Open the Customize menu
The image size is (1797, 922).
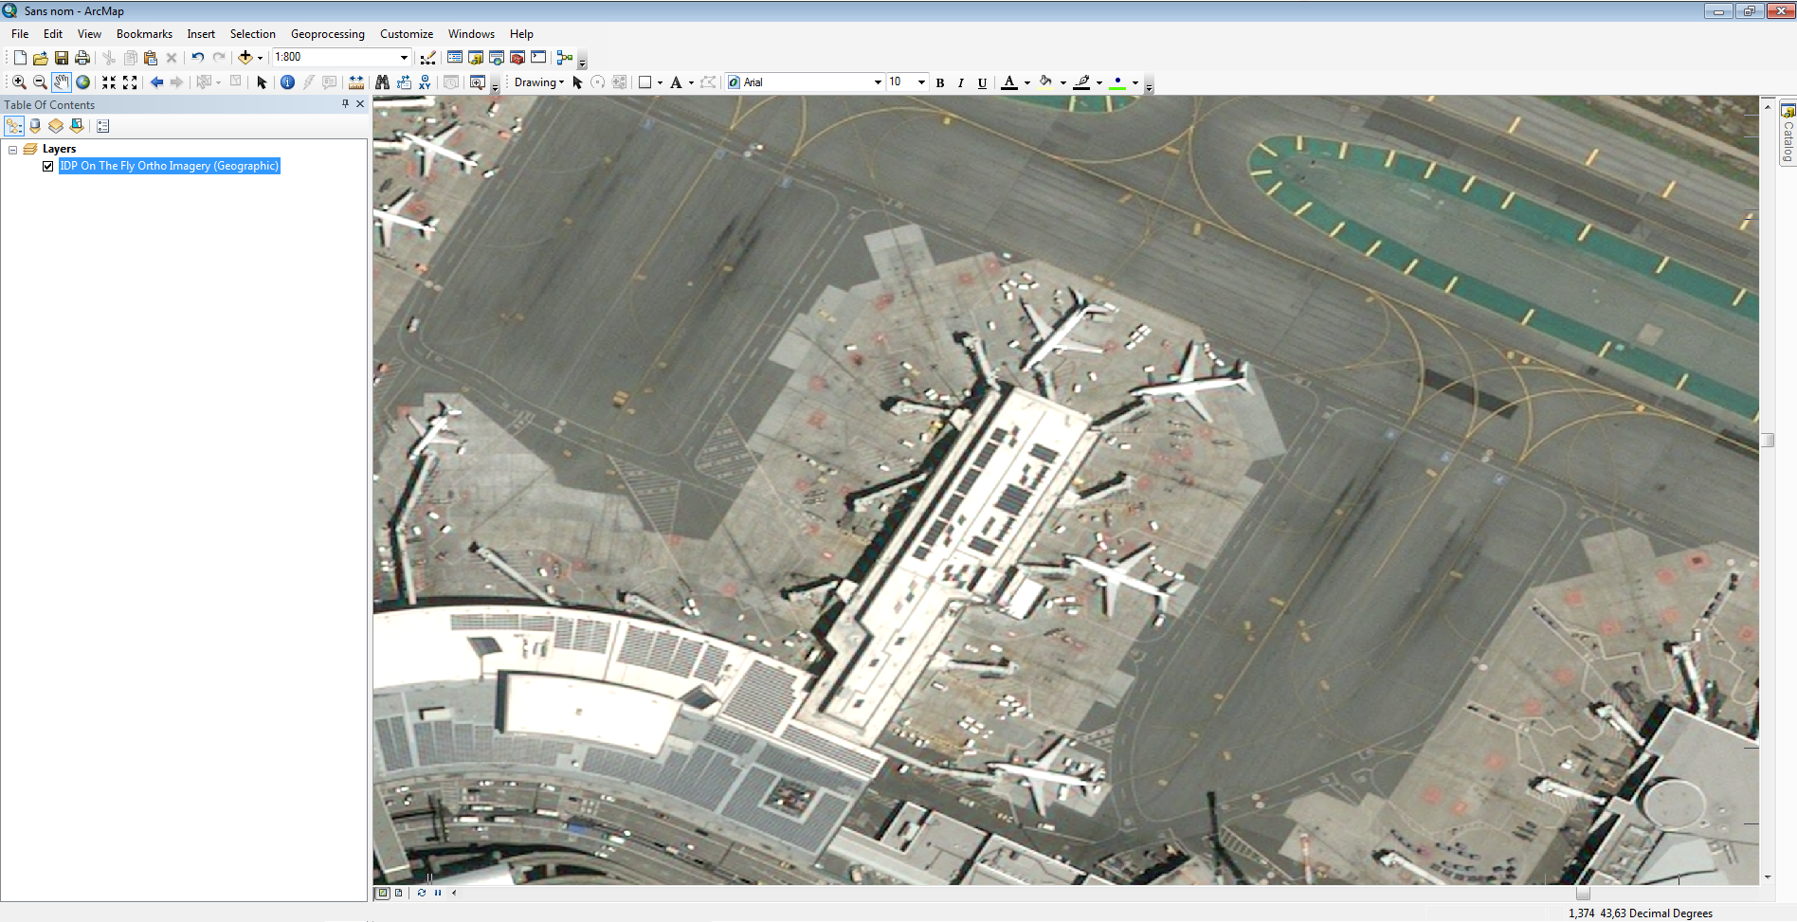[407, 34]
